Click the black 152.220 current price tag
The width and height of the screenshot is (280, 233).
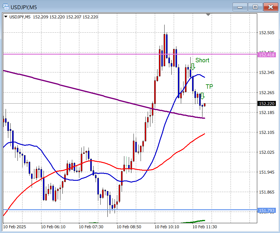267,104
